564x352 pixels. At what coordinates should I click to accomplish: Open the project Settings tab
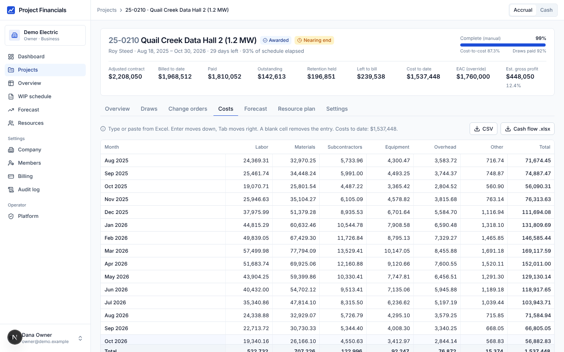coord(337,109)
